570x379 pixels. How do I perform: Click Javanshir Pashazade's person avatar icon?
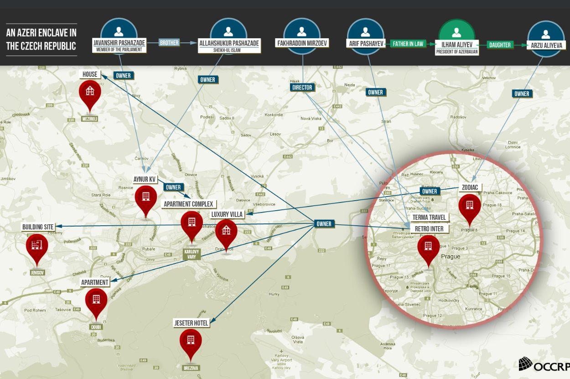pyautogui.click(x=119, y=31)
